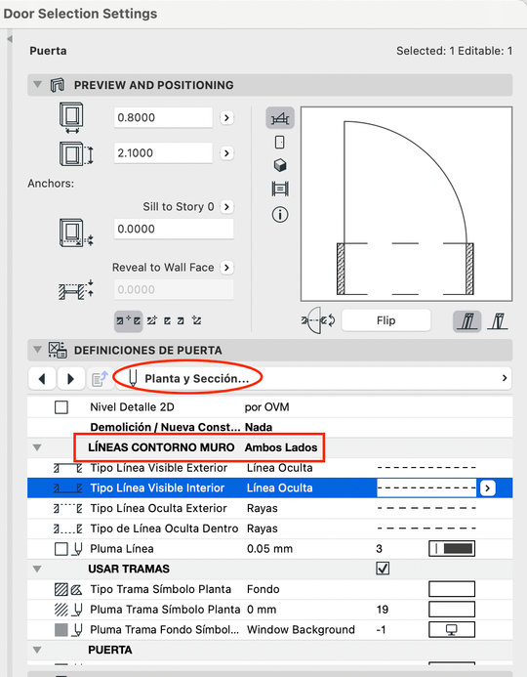Open the Sill to Story 0 arrow menu
The height and width of the screenshot is (677, 527).
[226, 207]
